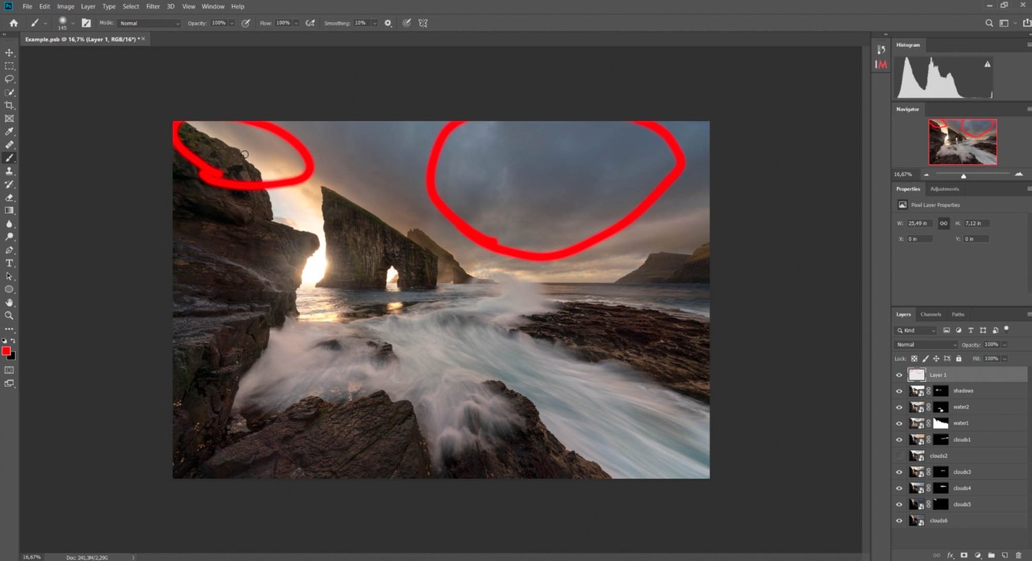
Task: Hide the shadows layer
Action: [x=899, y=390]
